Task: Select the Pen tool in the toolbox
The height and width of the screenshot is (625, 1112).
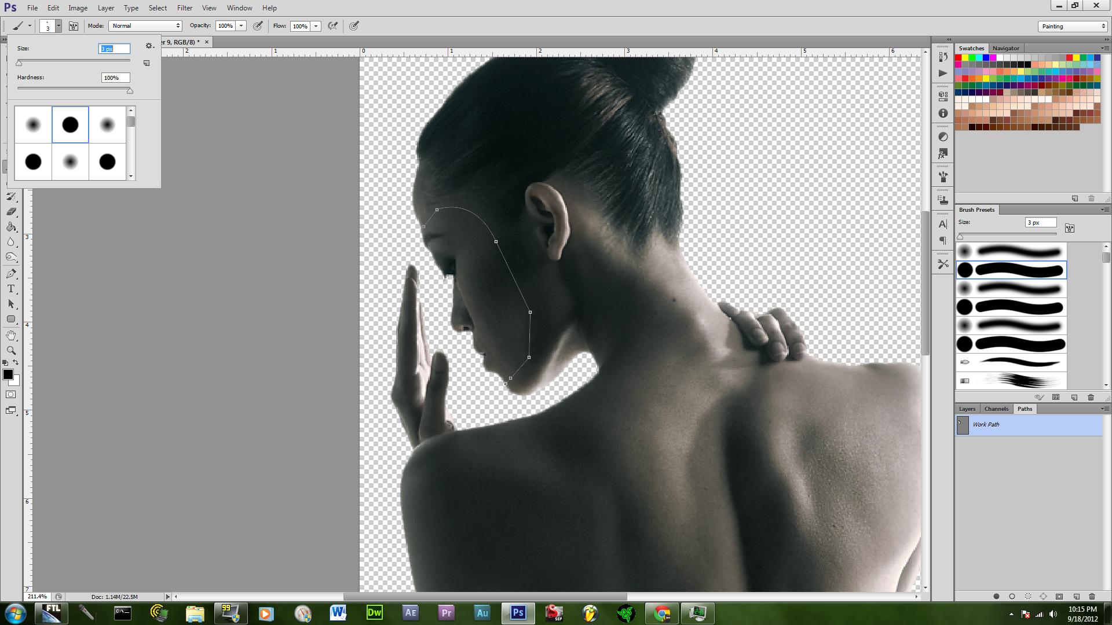Action: (x=11, y=273)
